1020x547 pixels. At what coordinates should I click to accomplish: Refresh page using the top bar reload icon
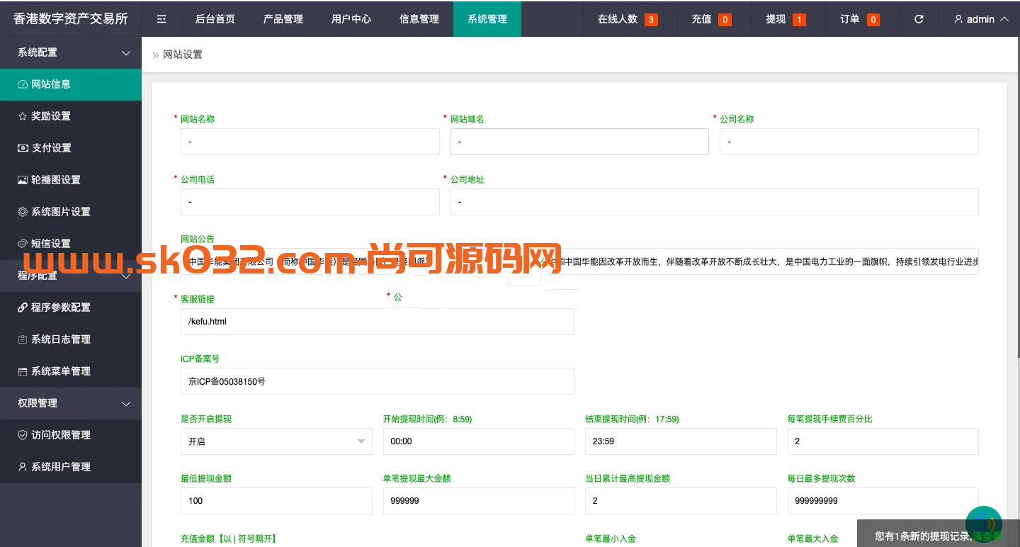coord(919,19)
